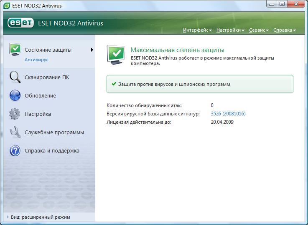Viewport: 308px width, 225px height.
Task: Click the question mark Help icon
Action: 15,150
